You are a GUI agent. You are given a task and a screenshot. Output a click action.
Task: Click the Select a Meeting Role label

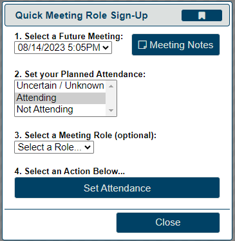point(86,136)
